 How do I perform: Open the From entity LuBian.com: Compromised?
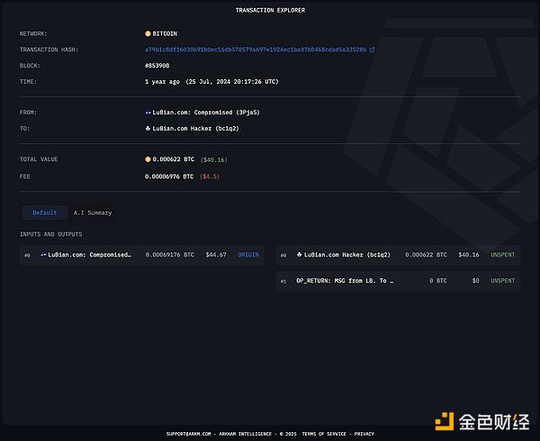tap(199, 112)
